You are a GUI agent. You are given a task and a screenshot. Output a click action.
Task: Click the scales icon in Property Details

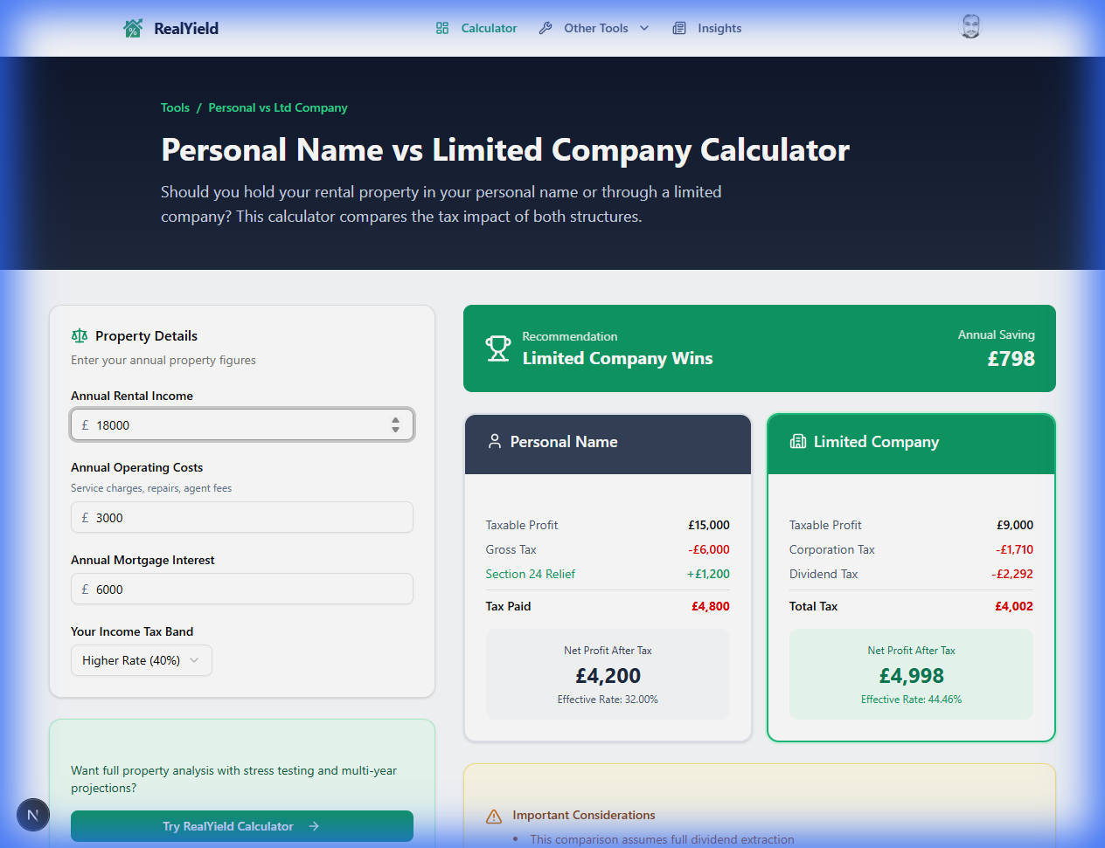pyautogui.click(x=79, y=334)
